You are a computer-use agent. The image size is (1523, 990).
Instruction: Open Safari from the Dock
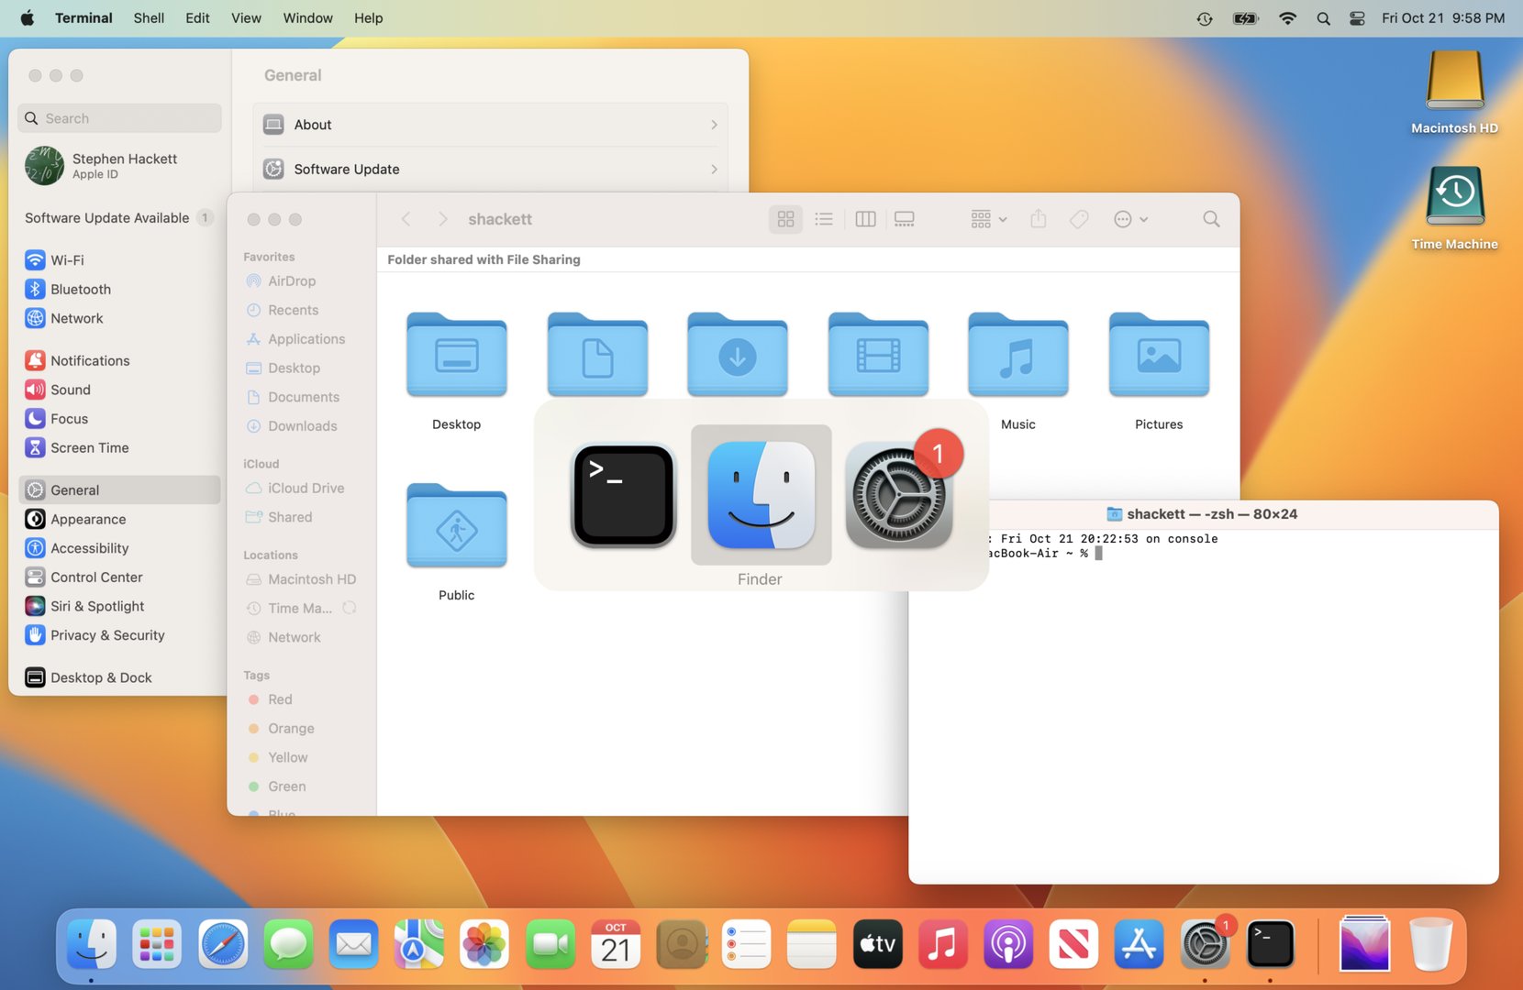(223, 944)
